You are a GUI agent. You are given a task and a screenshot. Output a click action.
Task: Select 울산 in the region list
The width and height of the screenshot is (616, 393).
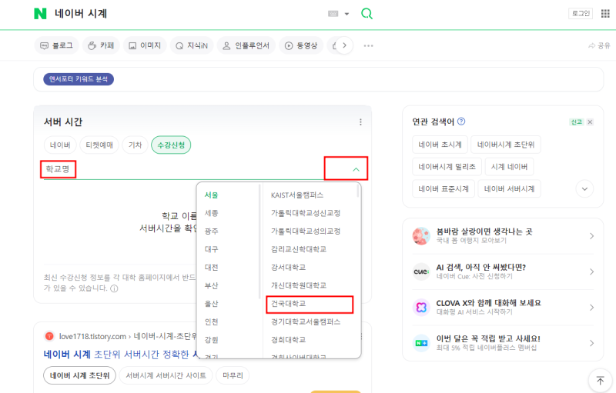211,304
